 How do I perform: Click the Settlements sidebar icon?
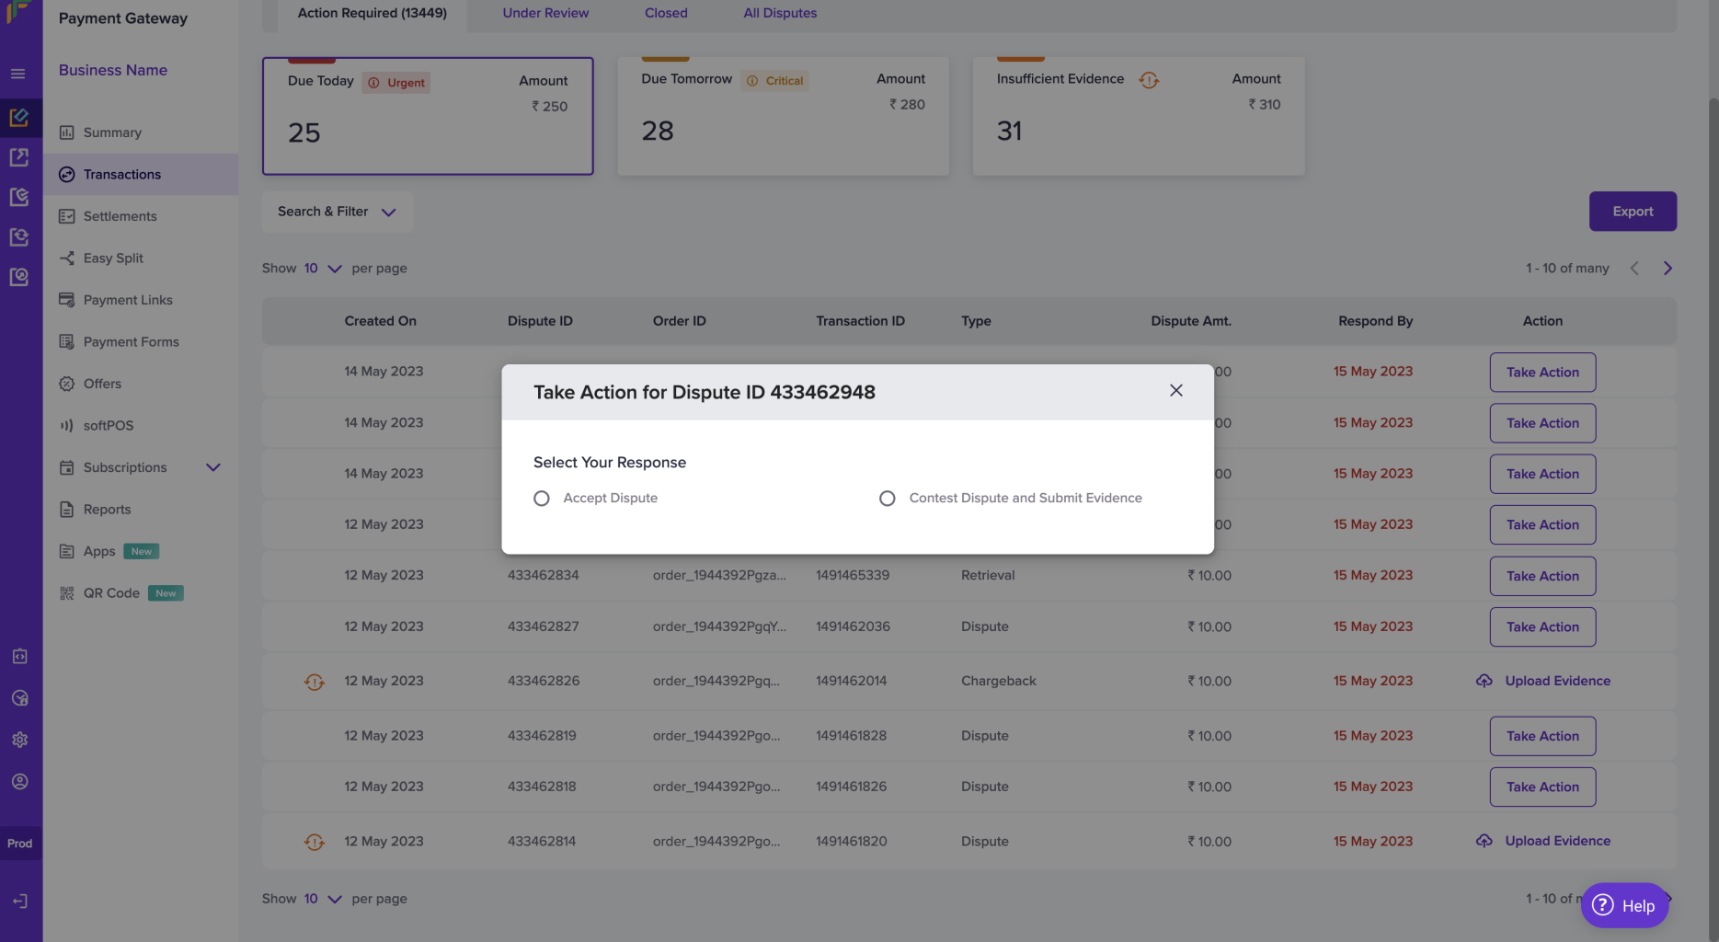66,216
